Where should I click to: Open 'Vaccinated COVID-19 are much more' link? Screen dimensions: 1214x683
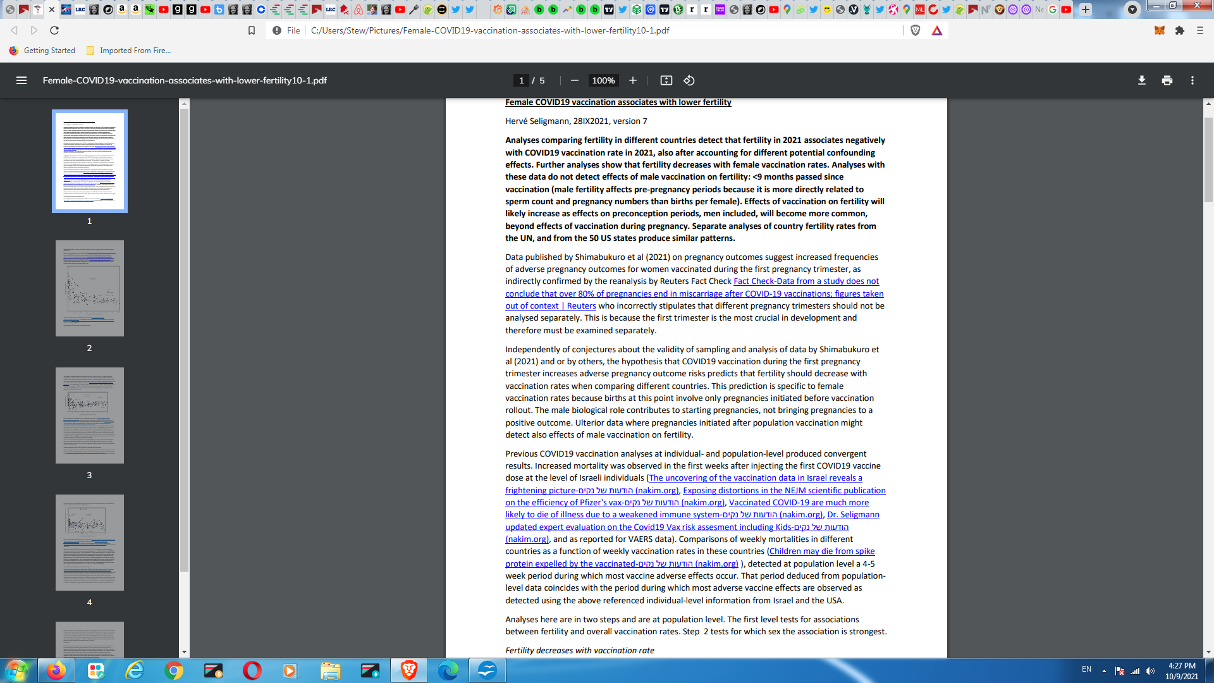click(687, 508)
